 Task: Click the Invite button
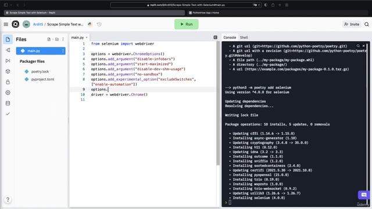click(352, 24)
